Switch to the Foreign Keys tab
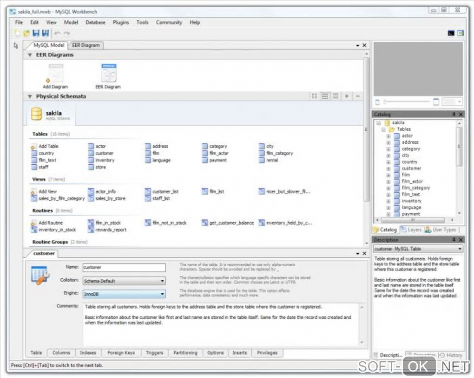 (x=121, y=353)
